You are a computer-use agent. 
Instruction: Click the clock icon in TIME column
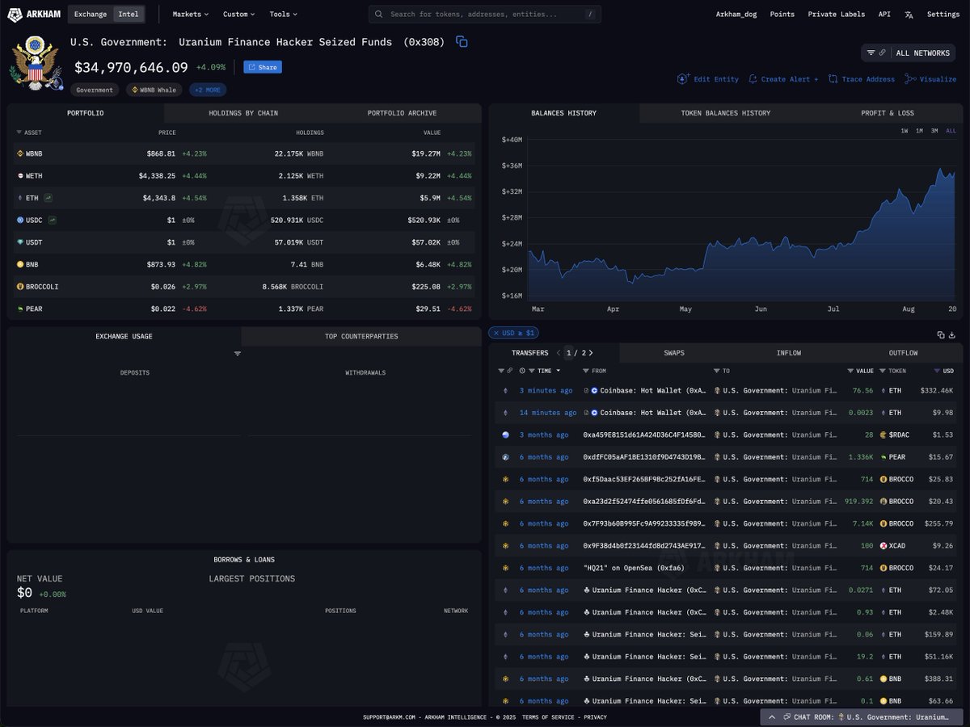click(x=522, y=371)
